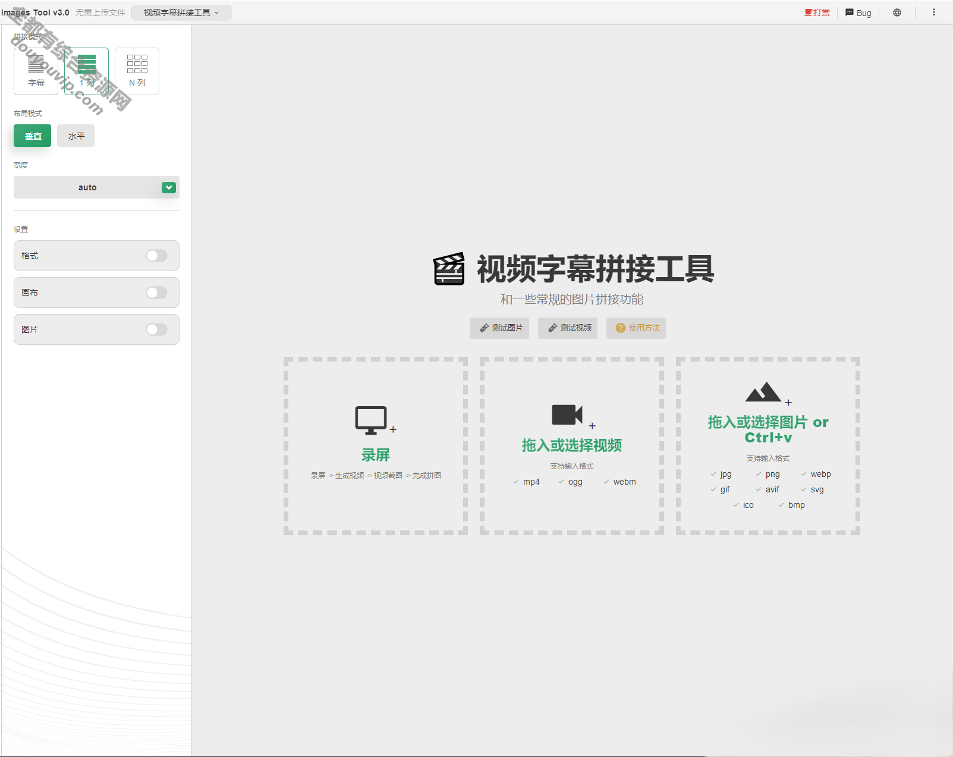The image size is (953, 757).
Task: Click the ogg format label
Action: (575, 482)
